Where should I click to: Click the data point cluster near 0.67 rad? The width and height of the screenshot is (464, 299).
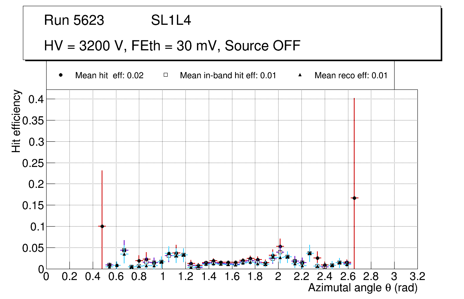click(124, 251)
